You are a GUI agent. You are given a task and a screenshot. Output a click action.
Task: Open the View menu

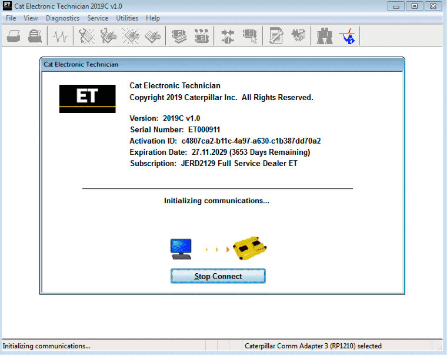[x=31, y=18]
